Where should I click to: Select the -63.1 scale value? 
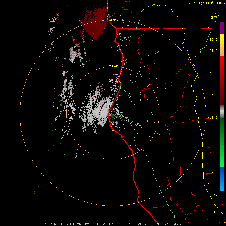(x=213, y=151)
